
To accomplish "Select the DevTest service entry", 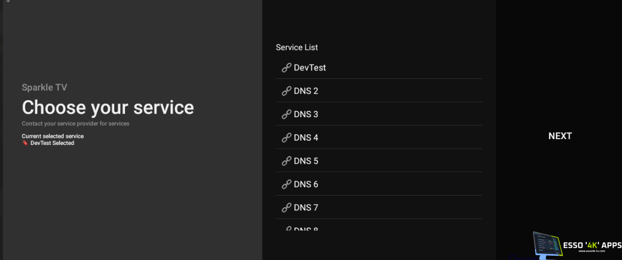I will tap(310, 68).
